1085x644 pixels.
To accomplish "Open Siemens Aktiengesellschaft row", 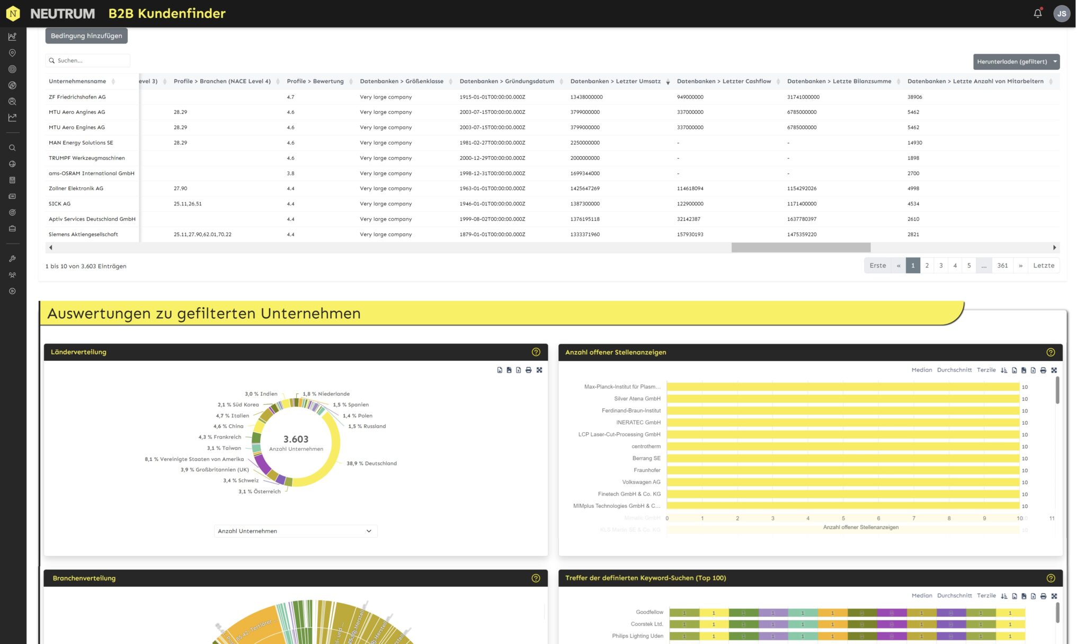I will click(x=553, y=235).
